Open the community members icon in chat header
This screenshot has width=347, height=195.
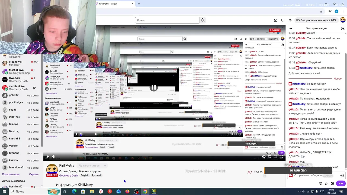[x=343, y=28]
